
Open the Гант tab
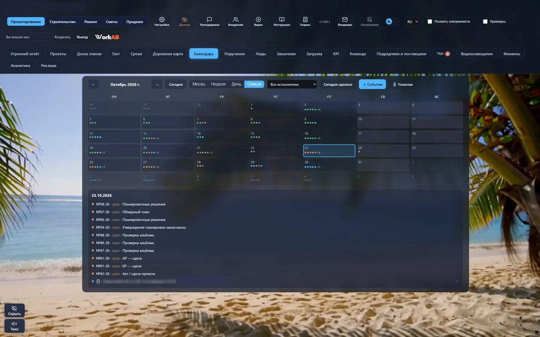tap(116, 54)
